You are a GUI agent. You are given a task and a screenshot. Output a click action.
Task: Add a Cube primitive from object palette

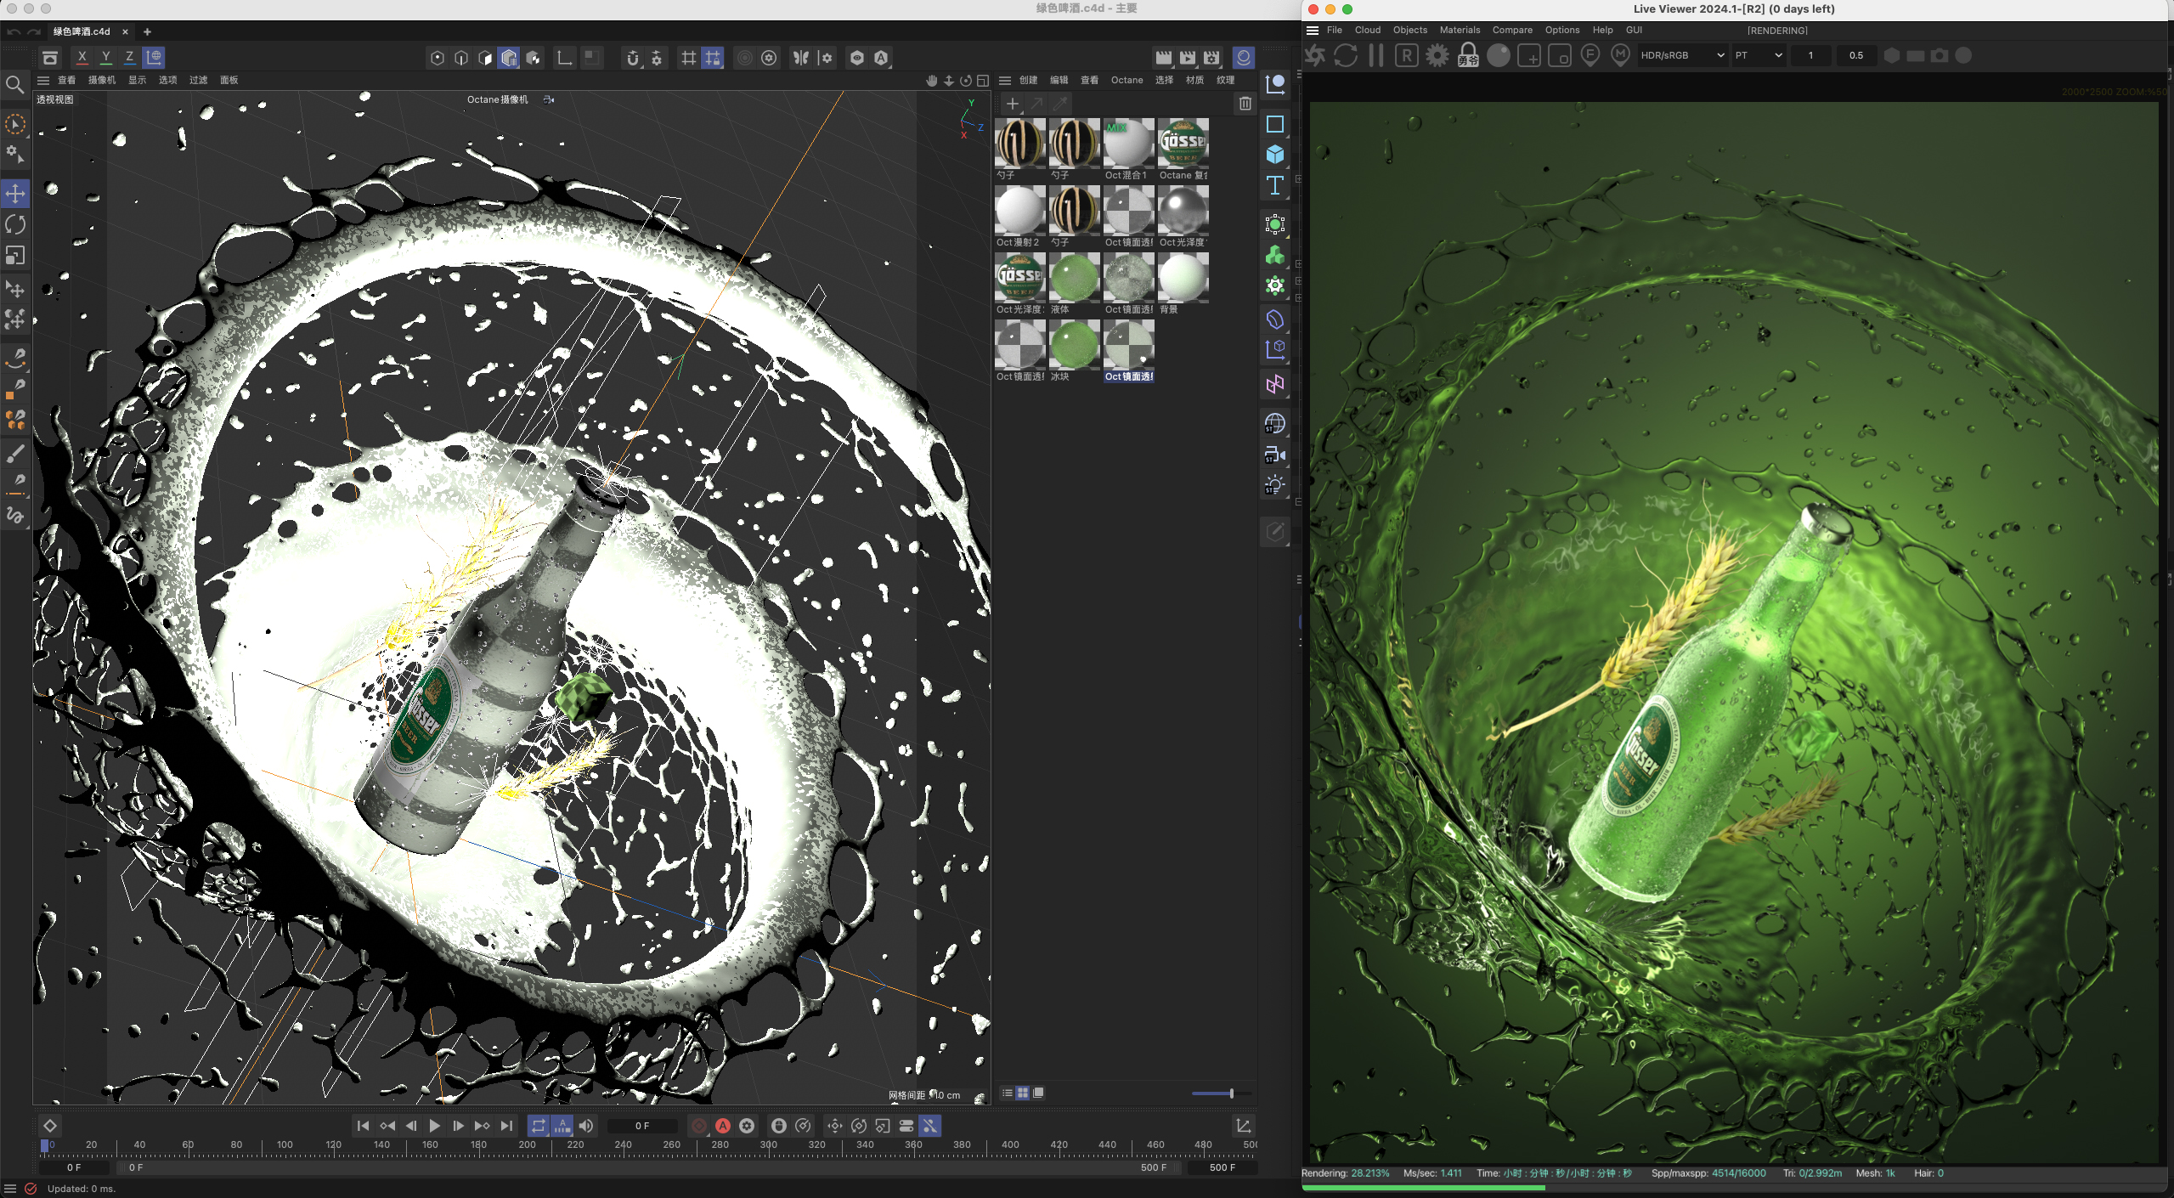tap(1274, 155)
